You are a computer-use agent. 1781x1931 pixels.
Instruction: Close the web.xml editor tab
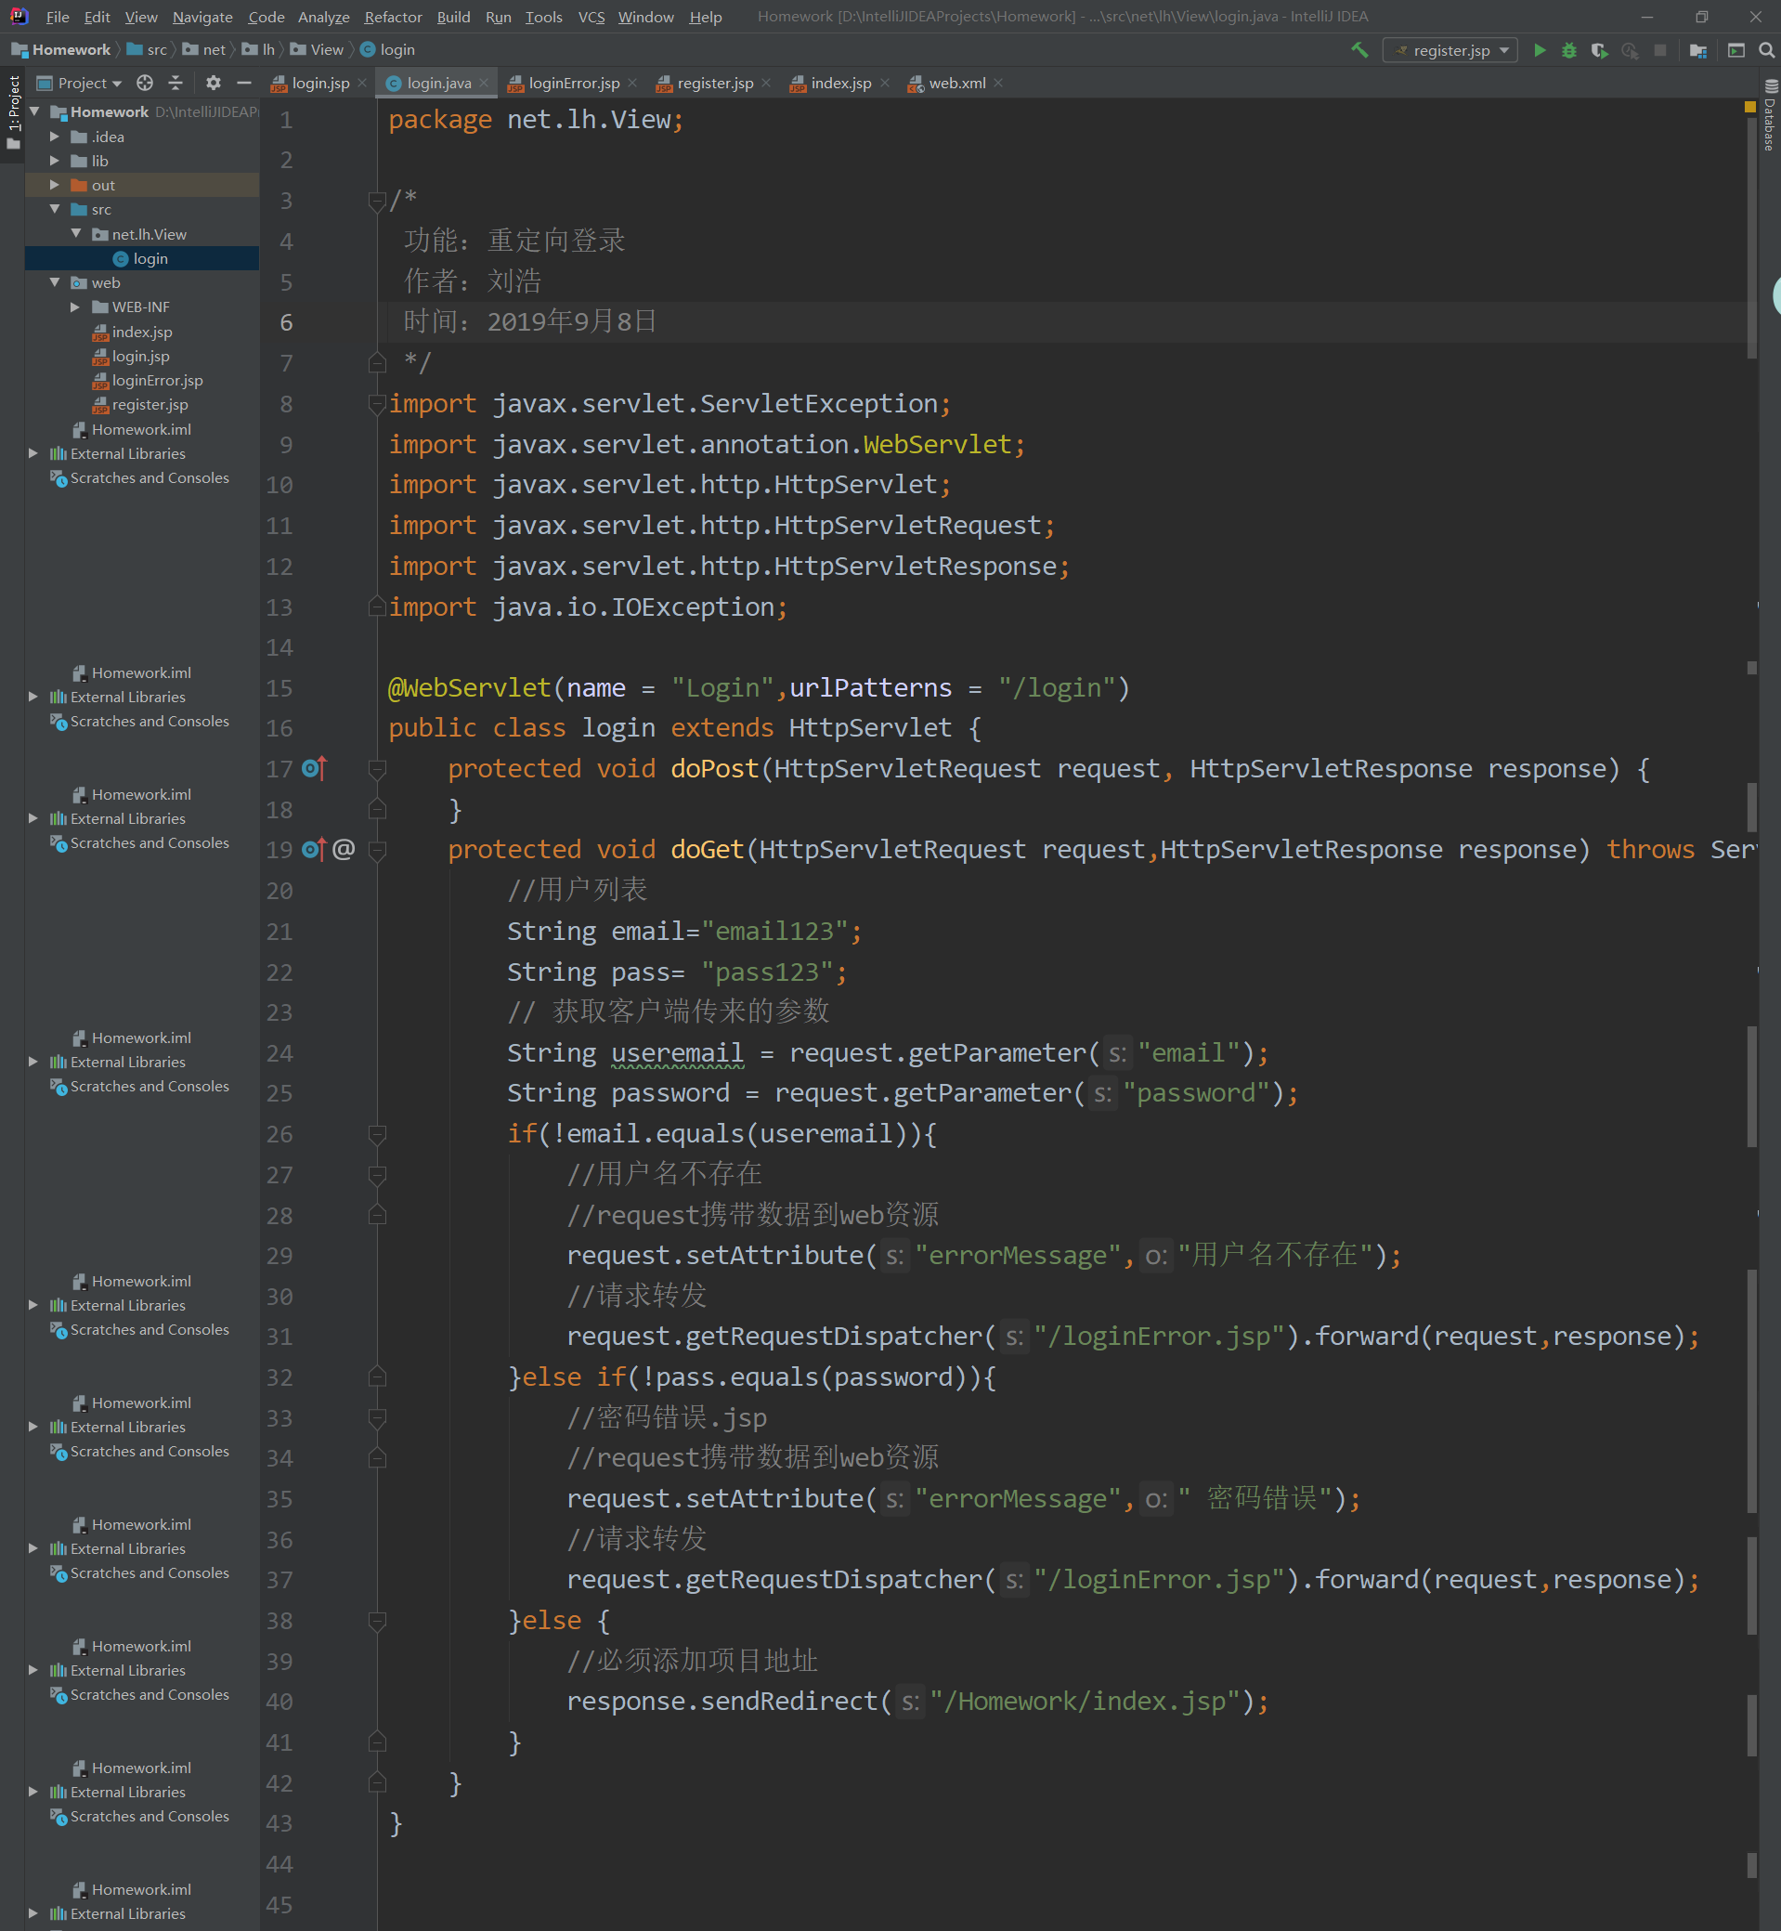(x=997, y=83)
